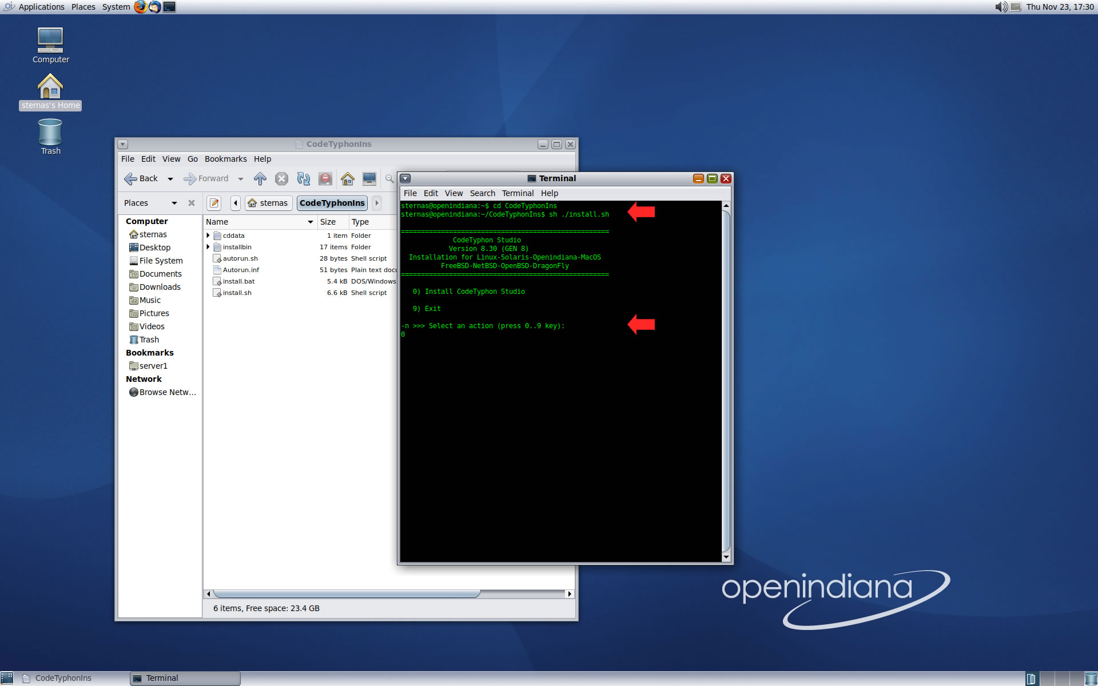This screenshot has height=686, width=1098.
Task: Sort by the Name column header
Action: (x=260, y=222)
